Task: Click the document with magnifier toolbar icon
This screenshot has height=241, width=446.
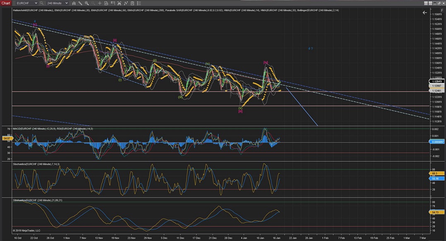Action: [106, 3]
